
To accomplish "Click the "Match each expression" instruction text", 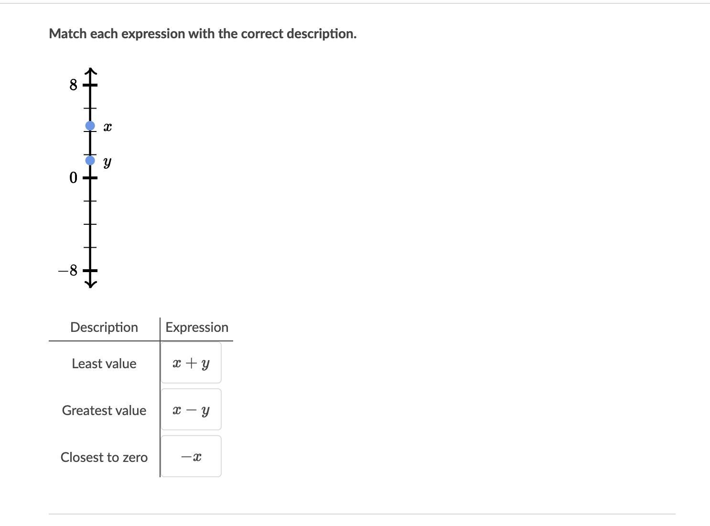I will [x=203, y=34].
